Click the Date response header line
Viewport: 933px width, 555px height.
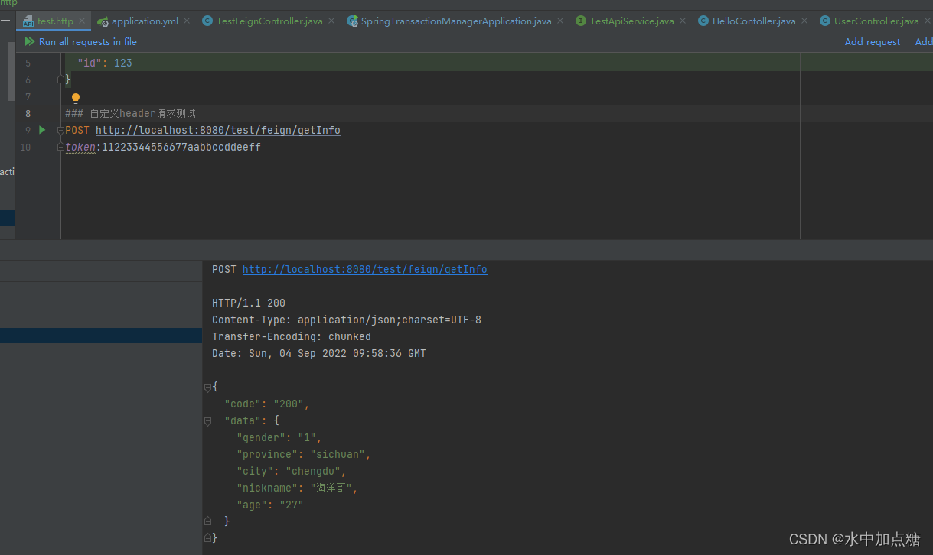click(319, 353)
